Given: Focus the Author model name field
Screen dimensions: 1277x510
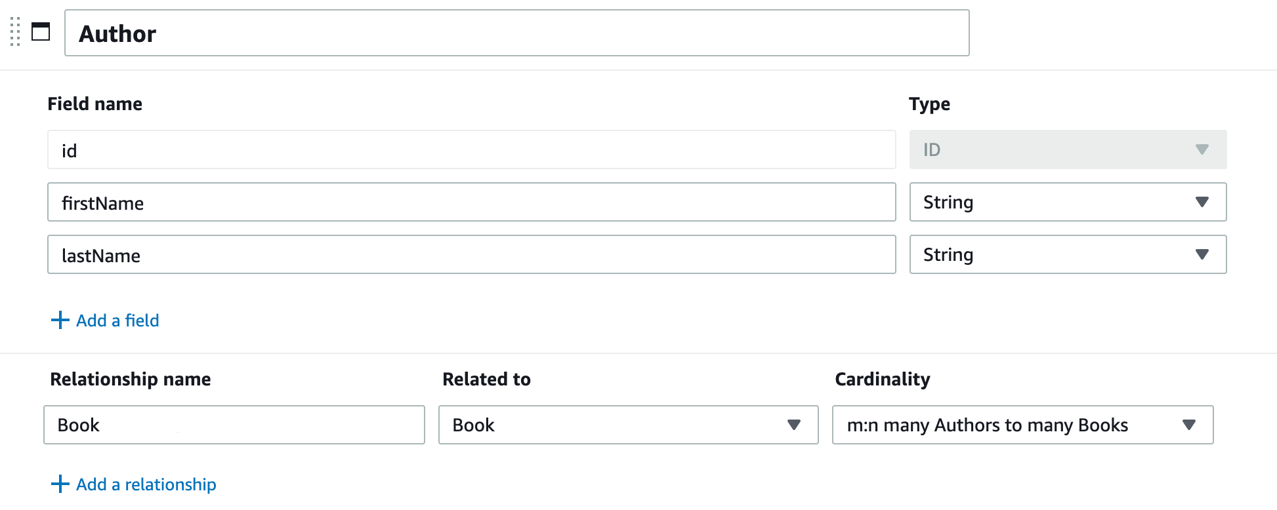Looking at the screenshot, I should (516, 33).
